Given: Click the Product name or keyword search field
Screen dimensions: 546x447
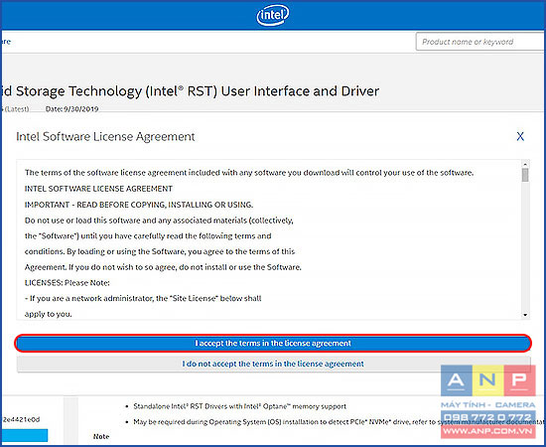Looking at the screenshot, I should pos(480,42).
